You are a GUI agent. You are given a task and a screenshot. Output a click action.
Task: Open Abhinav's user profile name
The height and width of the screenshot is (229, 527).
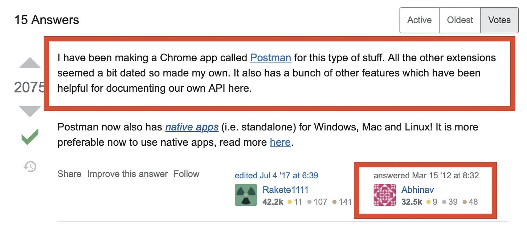pos(417,190)
